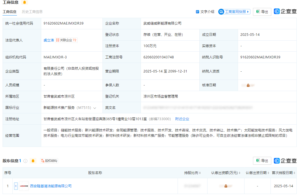Click the VIP lock icon in 核准日期 field

(248, 85)
